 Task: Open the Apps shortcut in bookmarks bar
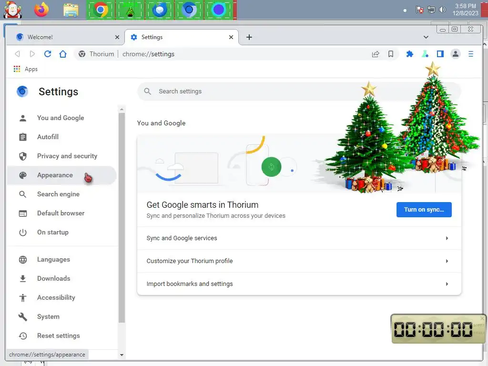point(26,69)
